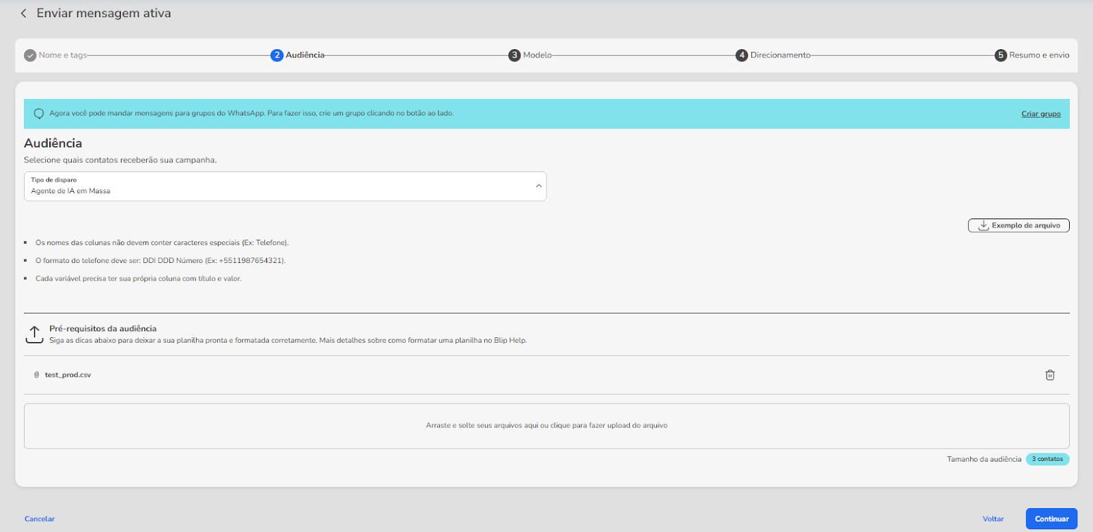Select step 5 Resumo e envio badge
The height and width of the screenshot is (532, 1093).
click(1001, 55)
